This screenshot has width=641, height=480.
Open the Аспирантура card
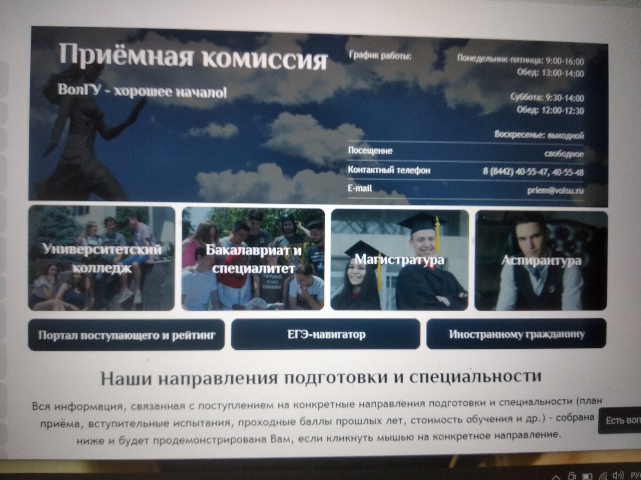pos(541,261)
